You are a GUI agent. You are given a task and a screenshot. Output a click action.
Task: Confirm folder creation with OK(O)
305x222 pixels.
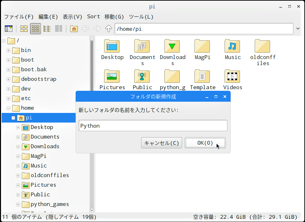tap(205, 143)
